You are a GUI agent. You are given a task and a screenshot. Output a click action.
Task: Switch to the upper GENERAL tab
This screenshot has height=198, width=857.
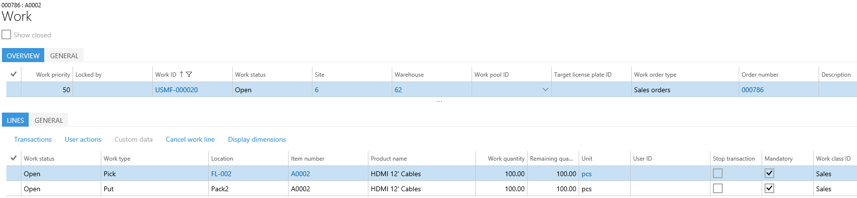coord(64,56)
